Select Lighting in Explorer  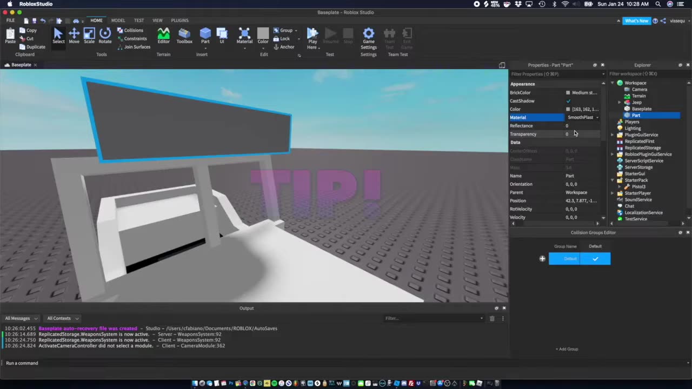click(633, 128)
